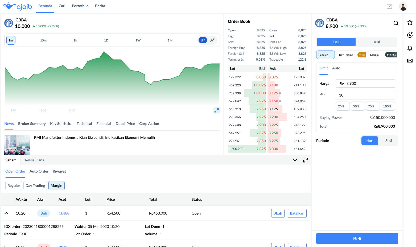This screenshot has width=416, height=247.
Task: Set lot to 100% of buying power
Action: tap(388, 106)
